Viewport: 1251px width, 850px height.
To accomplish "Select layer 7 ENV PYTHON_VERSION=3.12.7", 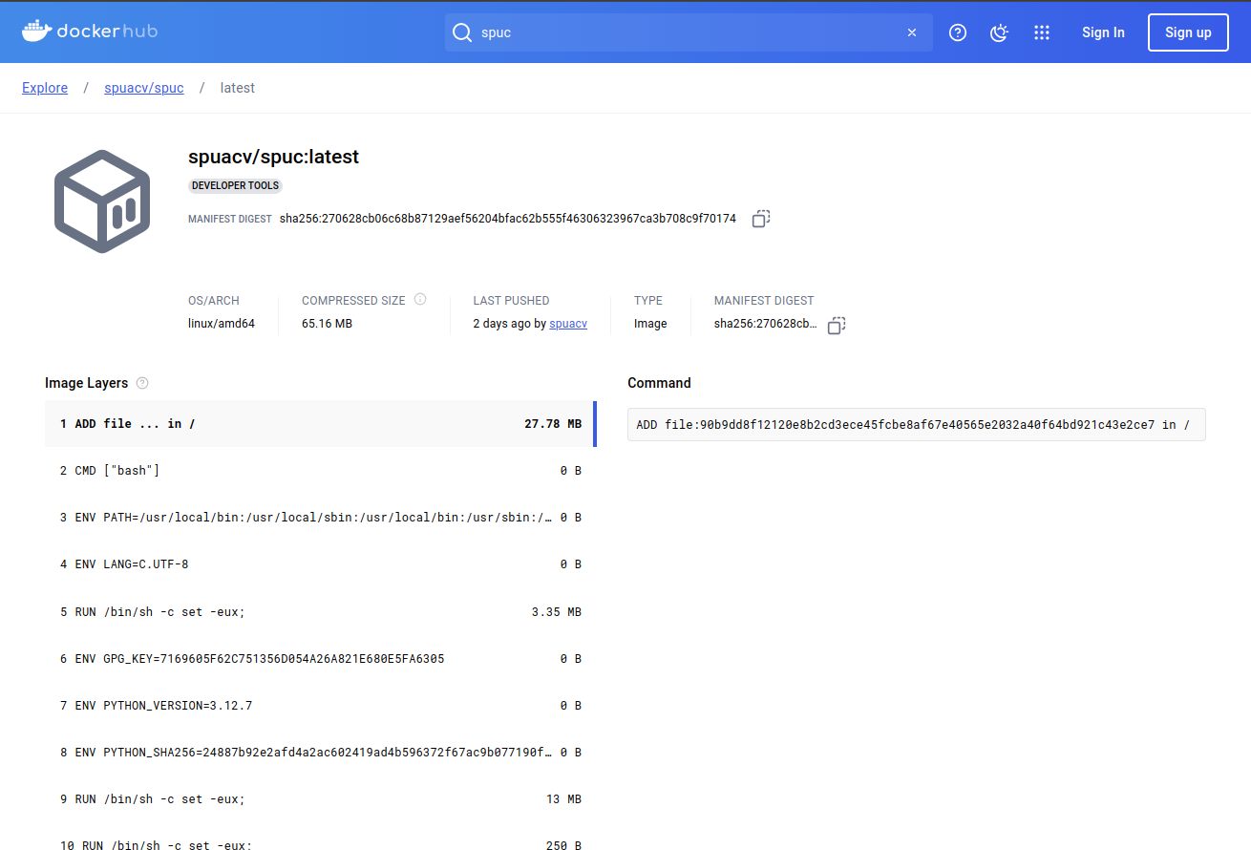I will tap(321, 706).
